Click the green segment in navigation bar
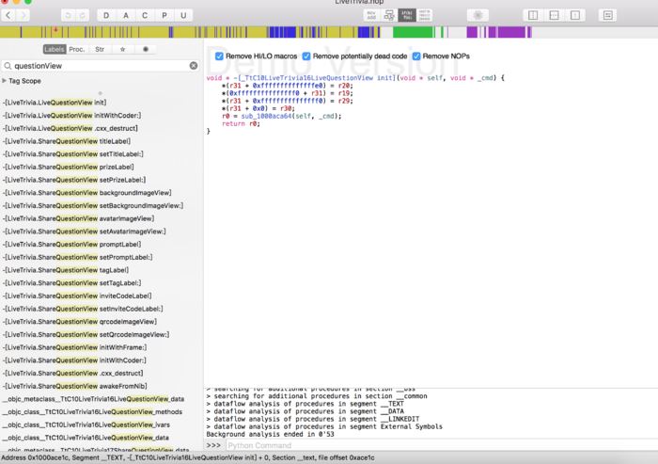Viewport: 658px width, 464px height. click(x=413, y=32)
